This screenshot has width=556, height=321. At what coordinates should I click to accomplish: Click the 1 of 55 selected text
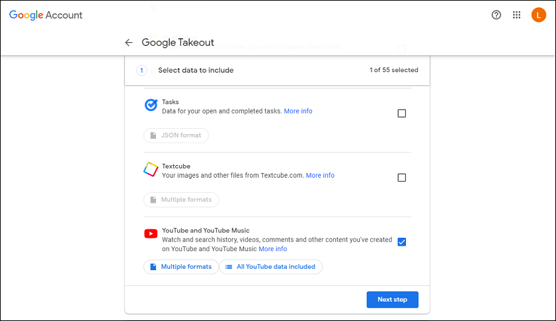pos(394,70)
